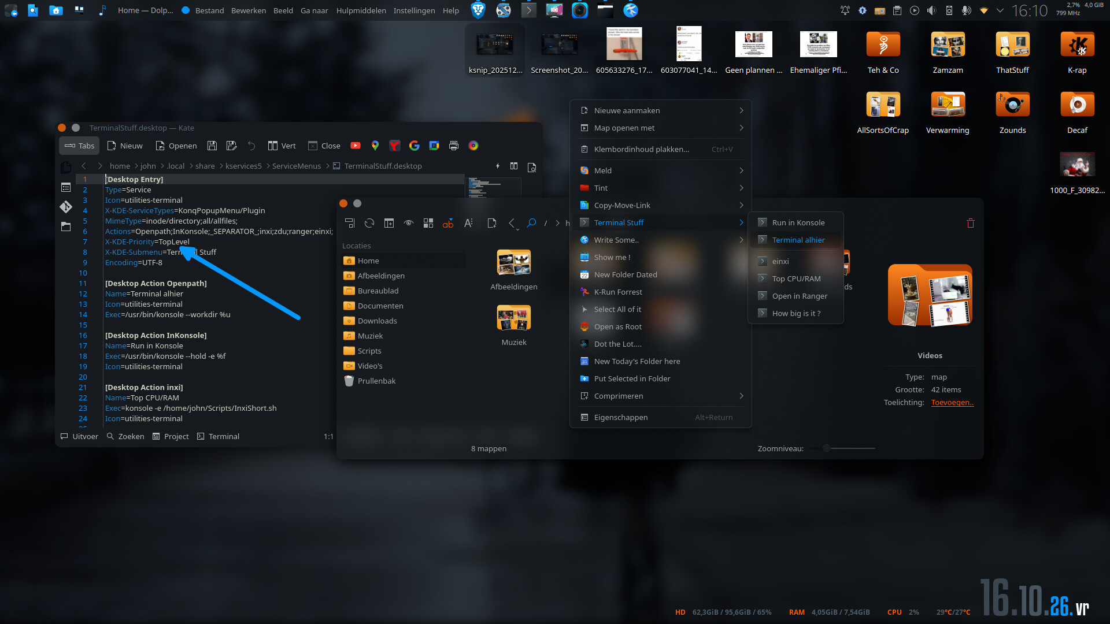Toggle hidden files with the eye icon
This screenshot has width=1110, height=624.
[x=409, y=223]
